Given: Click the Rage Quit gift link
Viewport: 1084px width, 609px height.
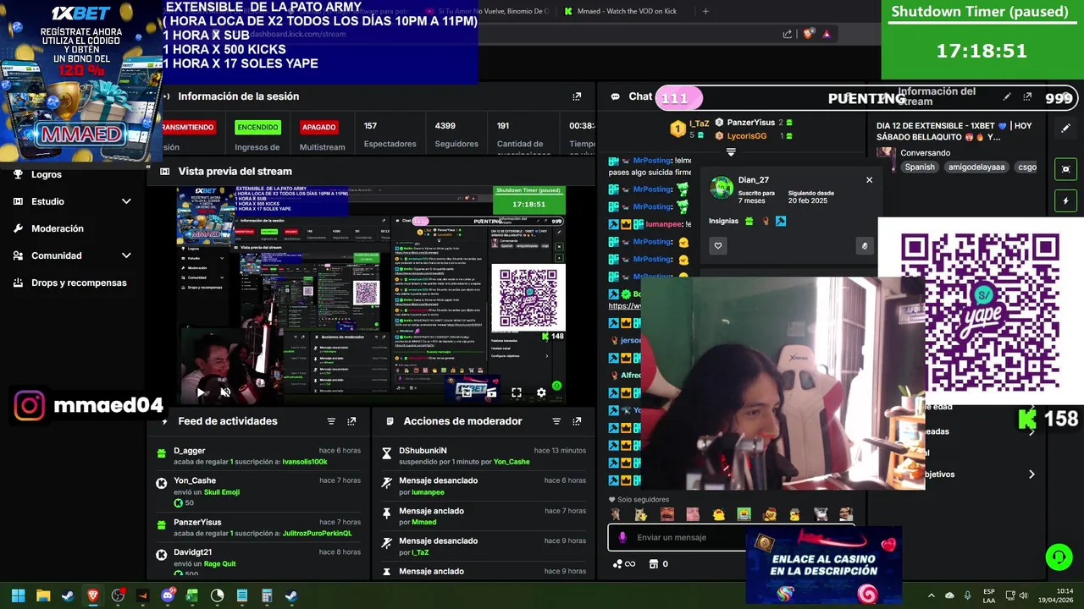Looking at the screenshot, I should [x=220, y=563].
